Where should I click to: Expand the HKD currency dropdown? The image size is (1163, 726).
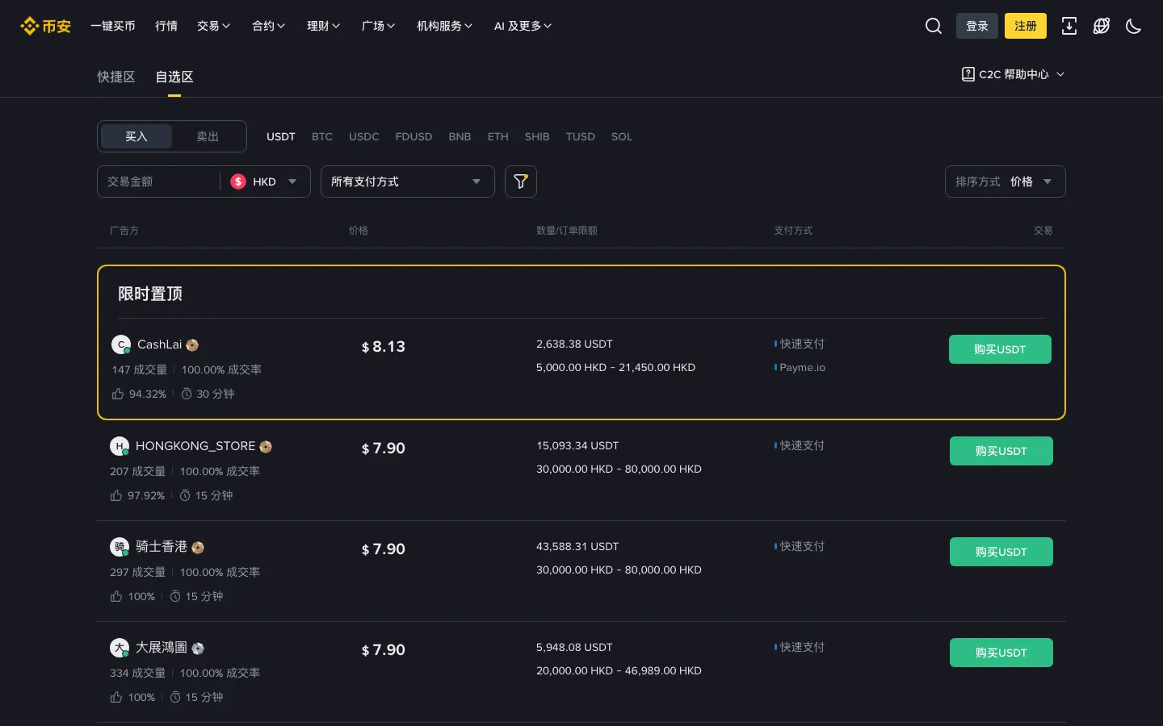click(x=265, y=181)
